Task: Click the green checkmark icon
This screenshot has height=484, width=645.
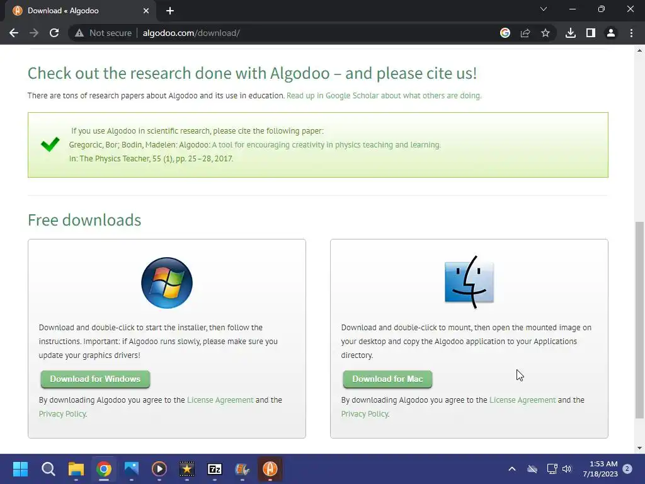Action: [50, 144]
